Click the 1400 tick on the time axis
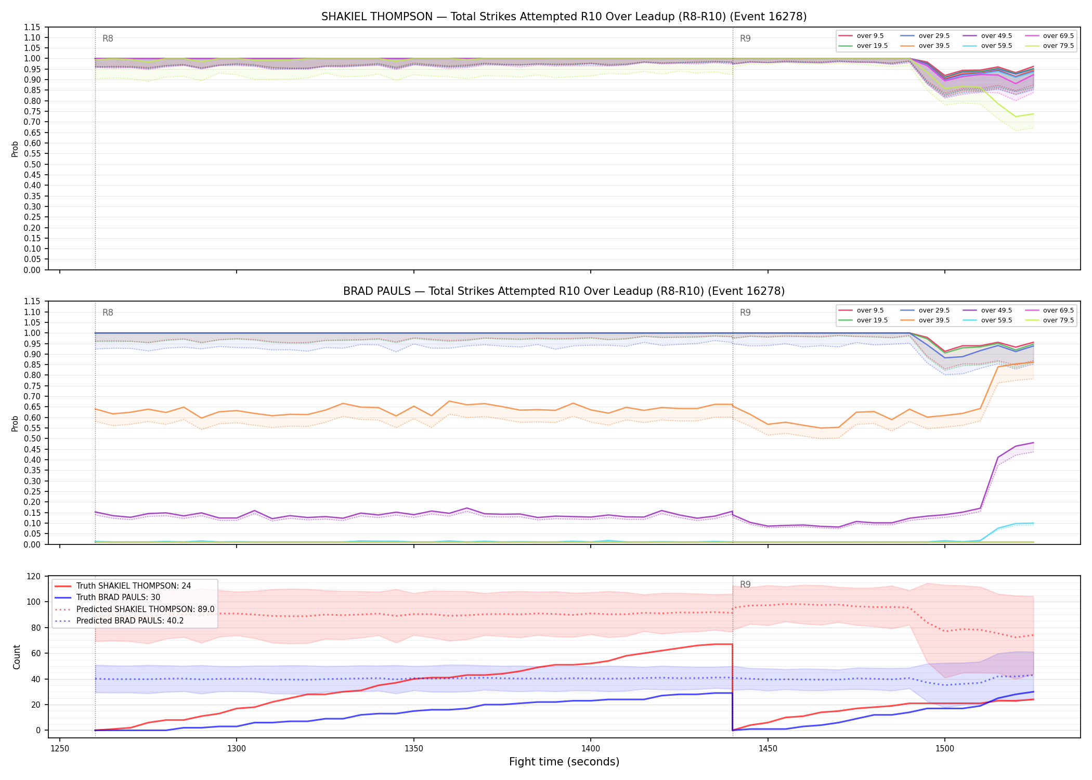This screenshot has height=780, width=1092. (x=591, y=748)
